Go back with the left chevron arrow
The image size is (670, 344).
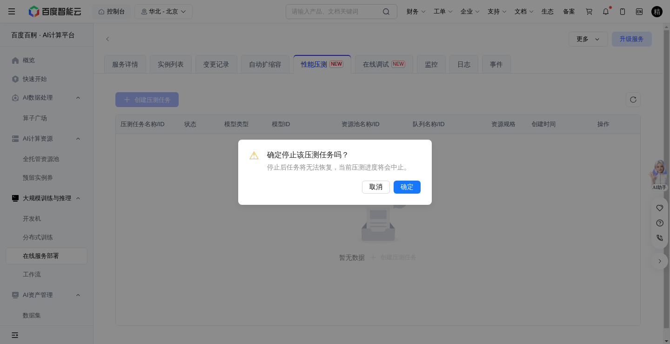click(x=107, y=39)
